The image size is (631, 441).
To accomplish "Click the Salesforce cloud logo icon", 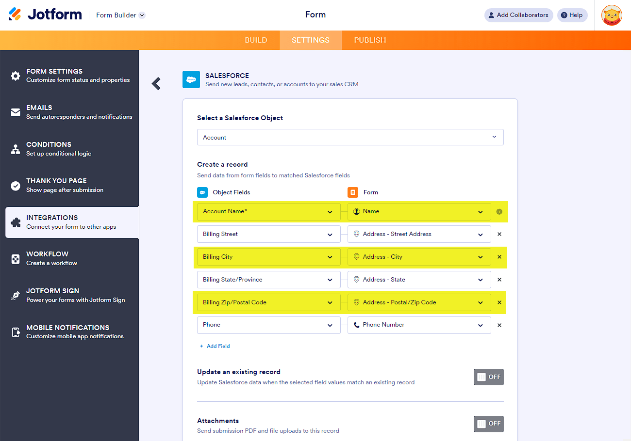I will tap(191, 79).
